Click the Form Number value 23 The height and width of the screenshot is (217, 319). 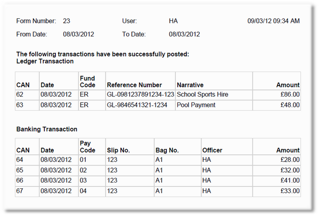(66, 21)
